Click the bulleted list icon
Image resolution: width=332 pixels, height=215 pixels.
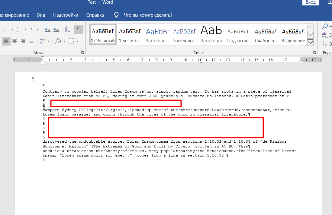(x=6, y=29)
